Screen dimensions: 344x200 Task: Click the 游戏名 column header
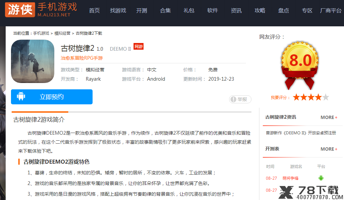pos(296,167)
